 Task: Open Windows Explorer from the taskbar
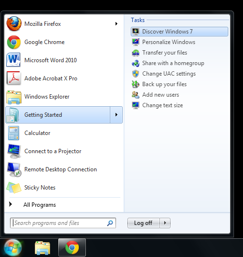pyautogui.click(x=42, y=248)
